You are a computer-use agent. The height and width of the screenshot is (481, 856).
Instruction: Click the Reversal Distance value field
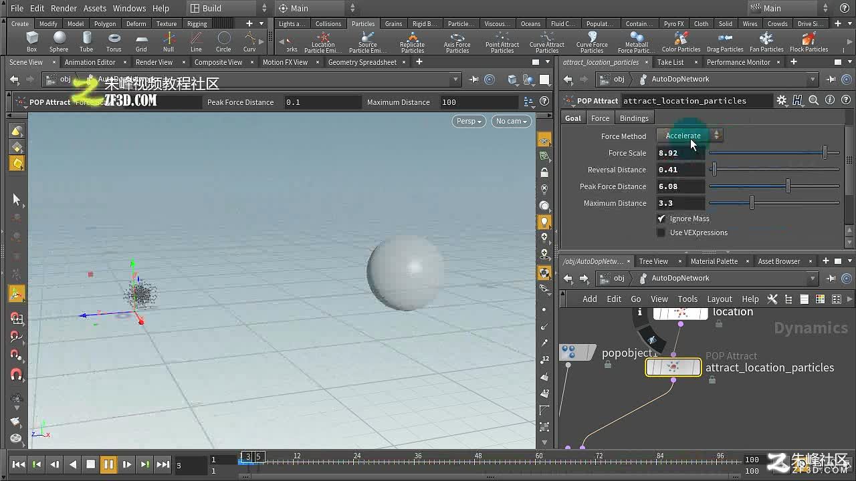pyautogui.click(x=680, y=170)
